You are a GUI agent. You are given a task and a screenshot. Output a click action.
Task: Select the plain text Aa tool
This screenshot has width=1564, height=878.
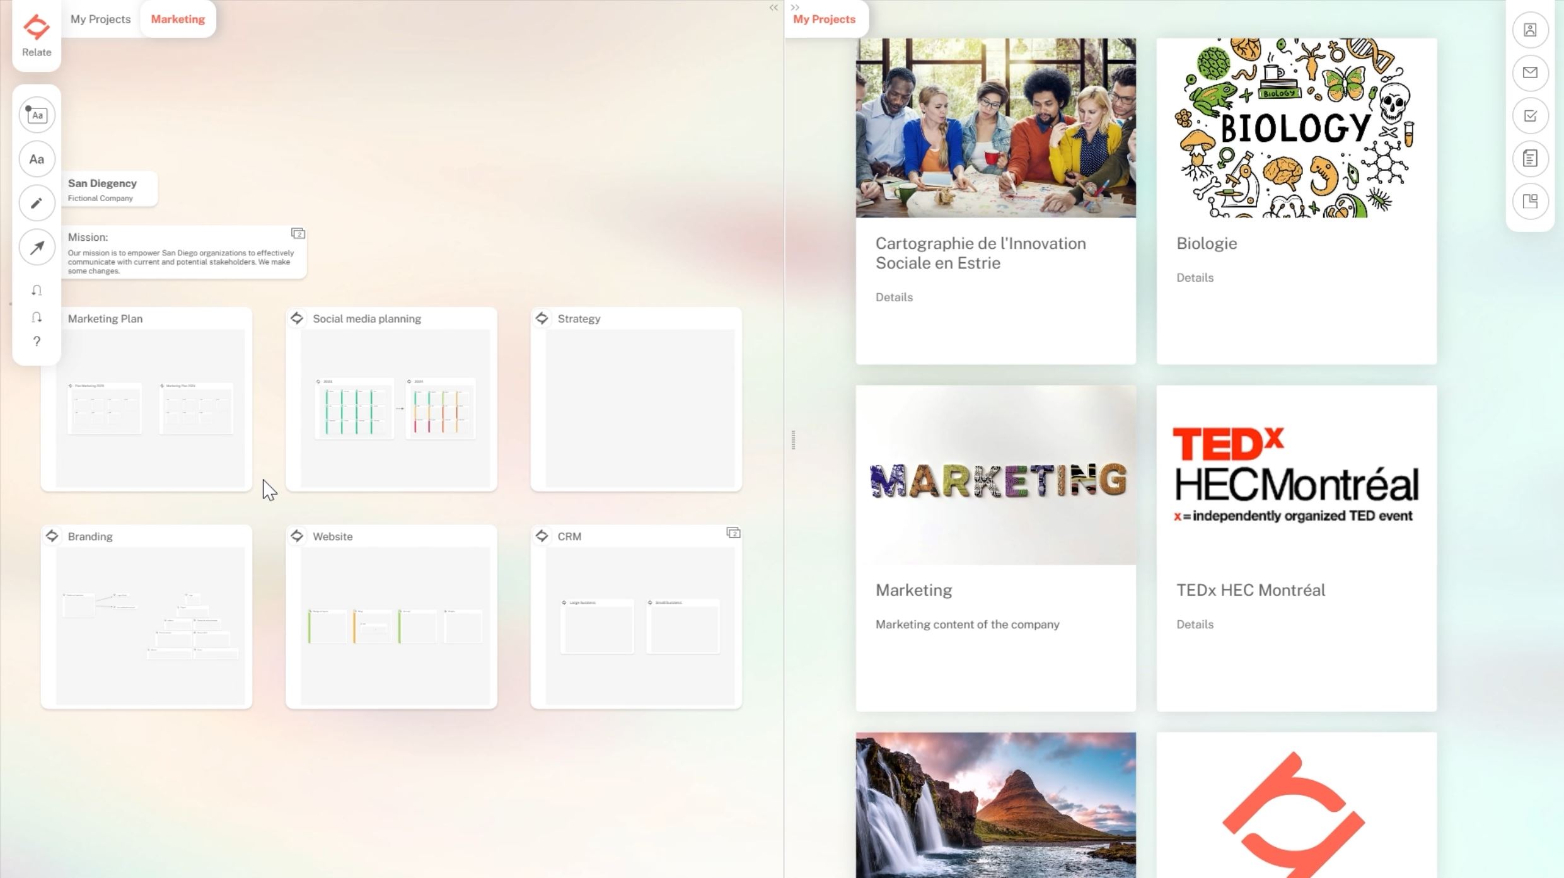(x=37, y=159)
